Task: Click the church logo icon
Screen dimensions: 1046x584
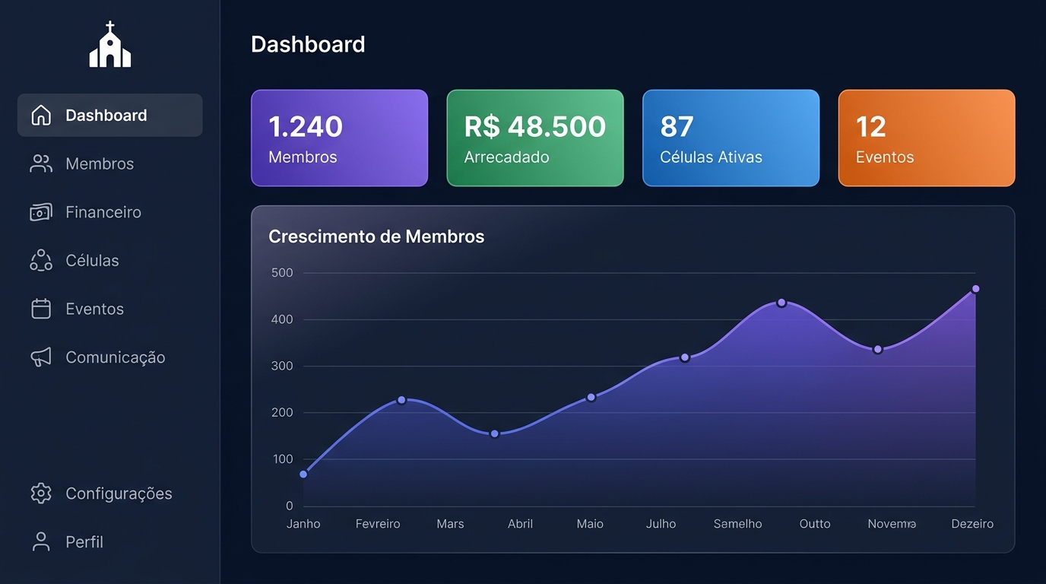Action: (110, 44)
